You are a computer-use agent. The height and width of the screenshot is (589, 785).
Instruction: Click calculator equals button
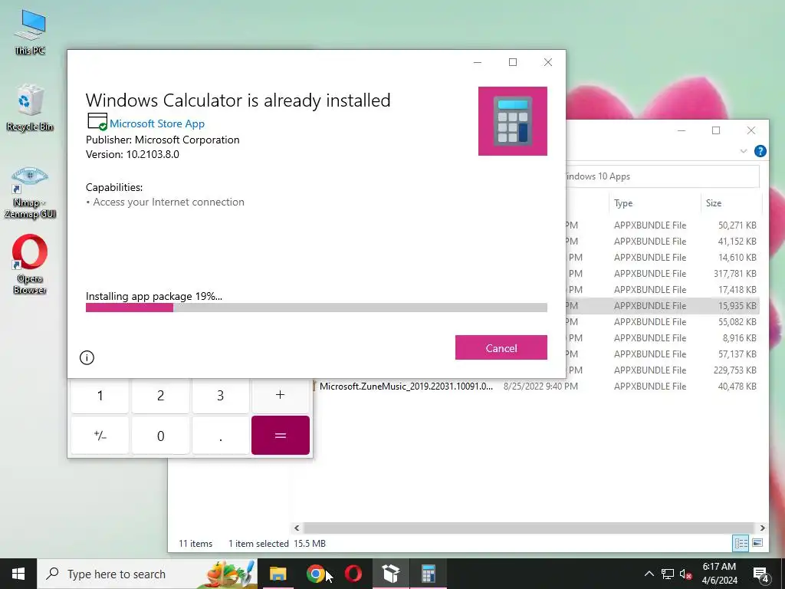[x=281, y=436]
